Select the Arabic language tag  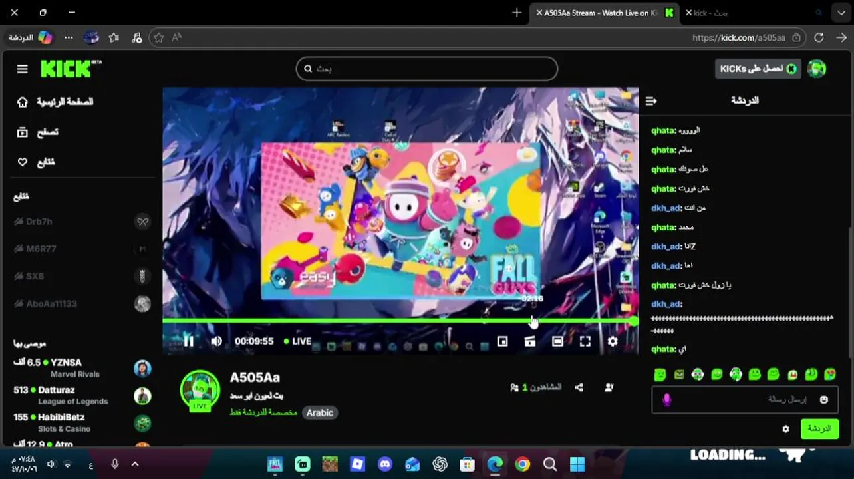[x=319, y=413]
